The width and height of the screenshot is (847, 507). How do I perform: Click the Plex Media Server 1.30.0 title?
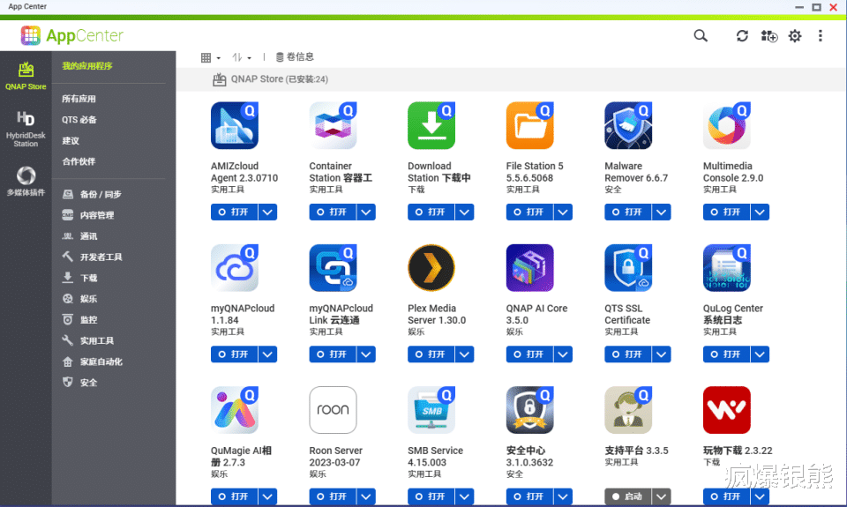point(437,314)
